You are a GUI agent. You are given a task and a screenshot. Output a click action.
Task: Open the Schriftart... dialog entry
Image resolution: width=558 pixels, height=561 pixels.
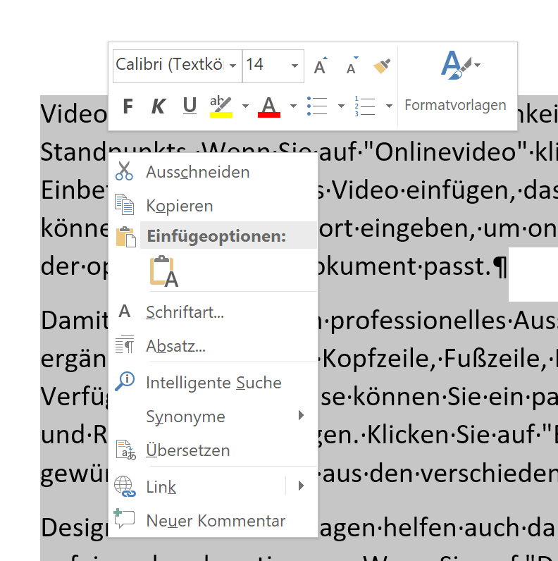(213, 312)
